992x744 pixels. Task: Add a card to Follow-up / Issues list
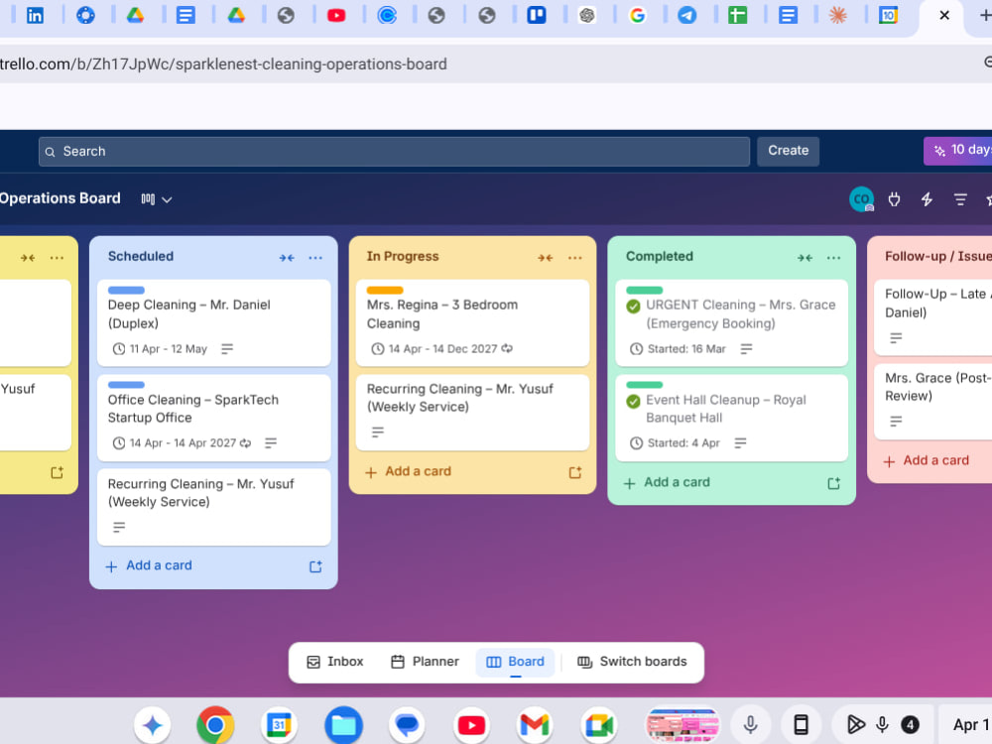(927, 460)
